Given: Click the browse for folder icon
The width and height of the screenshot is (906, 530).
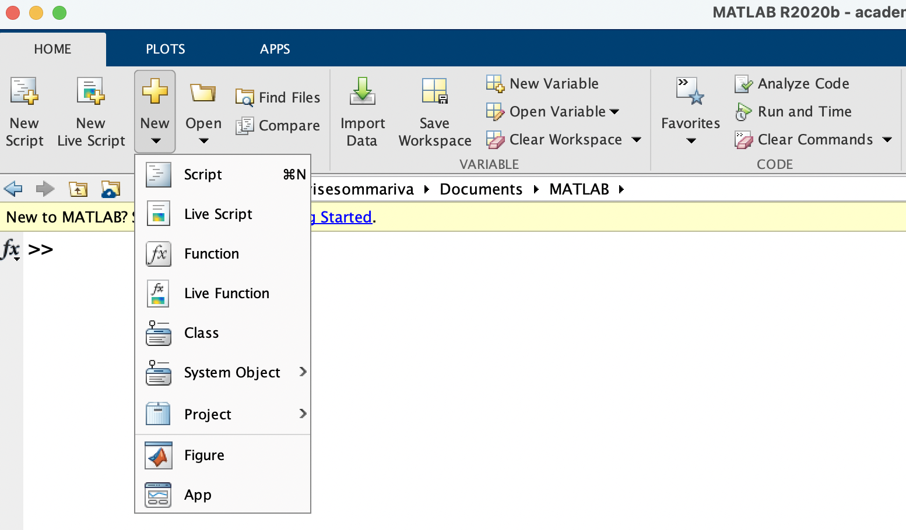Looking at the screenshot, I should (x=111, y=189).
